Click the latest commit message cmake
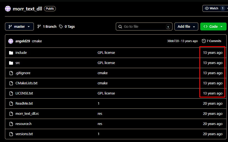This screenshot has height=142, width=228. (x=37, y=41)
